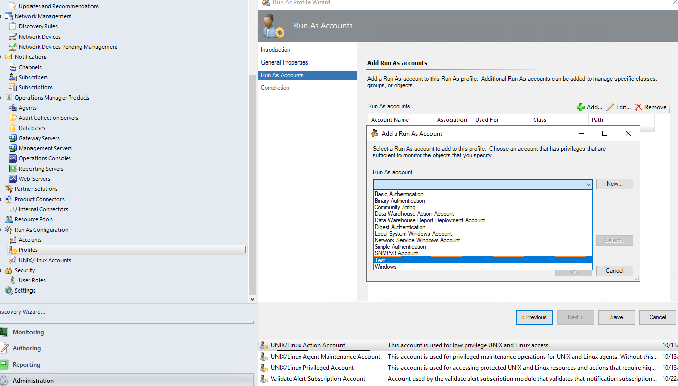This screenshot has height=386, width=678.
Task: Go to the General Properties step
Action: [x=285, y=62]
